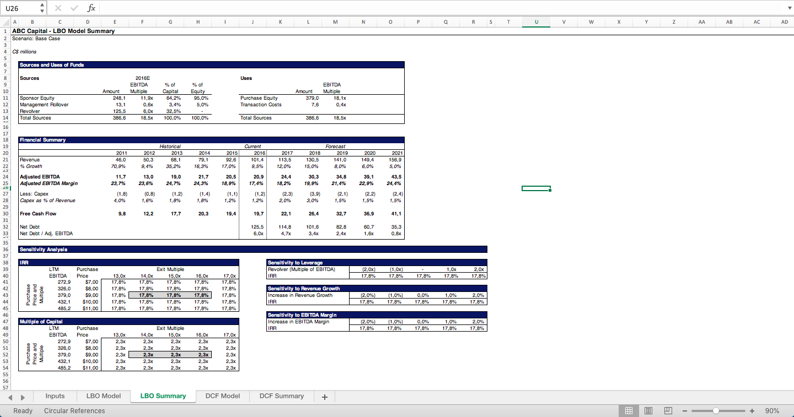This screenshot has height=417, width=794.
Task: Open the Inputs sheet tab
Action: click(x=55, y=396)
